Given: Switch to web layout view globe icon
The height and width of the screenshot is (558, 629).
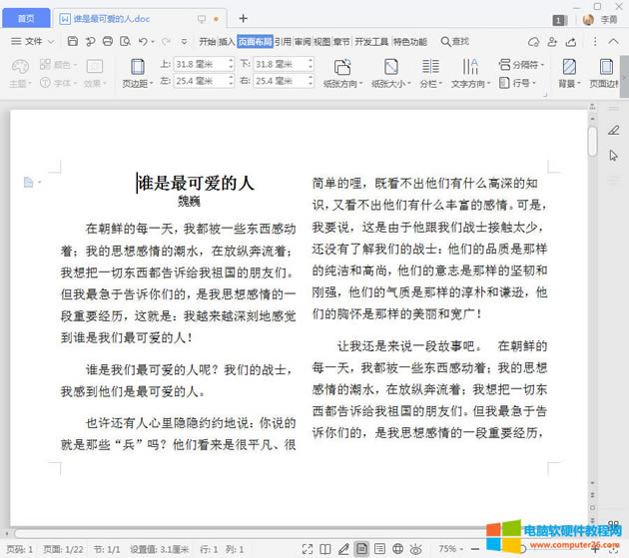Looking at the screenshot, I should coord(398,549).
